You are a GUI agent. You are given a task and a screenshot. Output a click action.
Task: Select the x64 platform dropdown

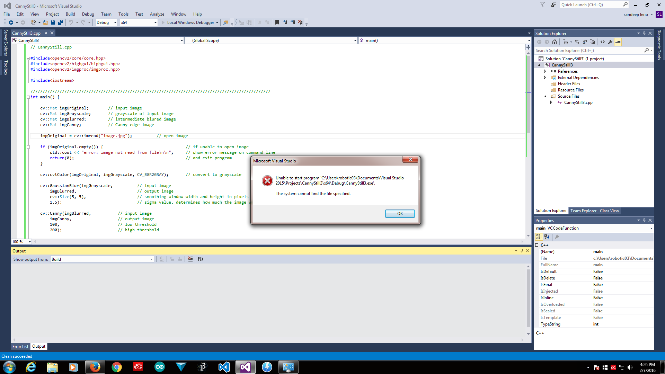tap(138, 23)
